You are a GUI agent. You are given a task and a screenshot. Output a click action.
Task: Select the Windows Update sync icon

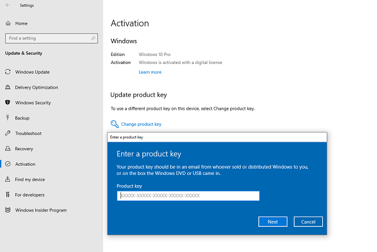click(8, 72)
